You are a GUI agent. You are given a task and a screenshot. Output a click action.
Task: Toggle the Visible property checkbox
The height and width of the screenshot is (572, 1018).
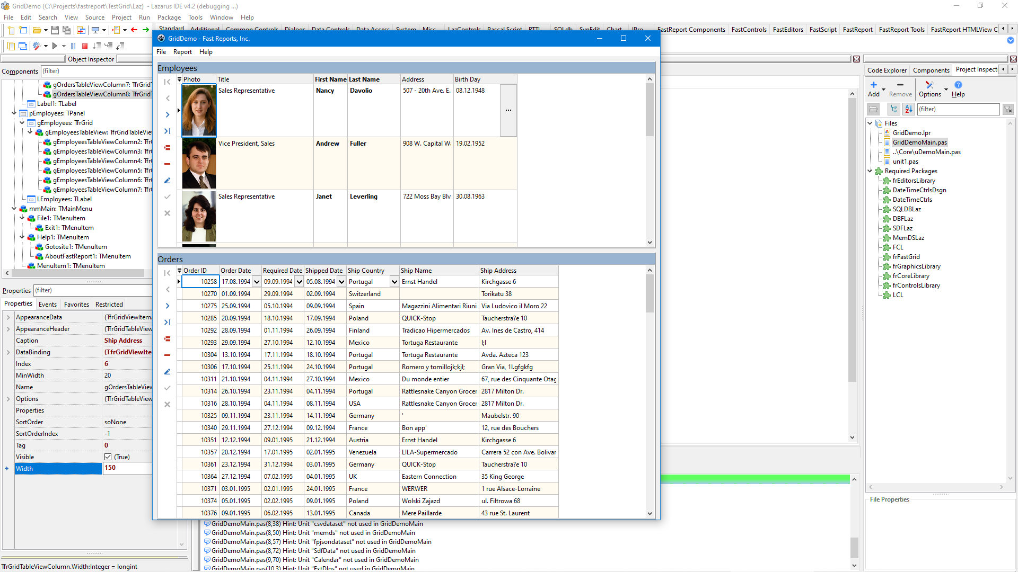(x=108, y=457)
